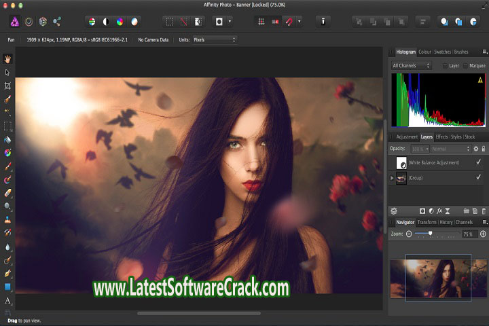Click zoom out minus button
The width and height of the screenshot is (489, 326).
coord(409,234)
